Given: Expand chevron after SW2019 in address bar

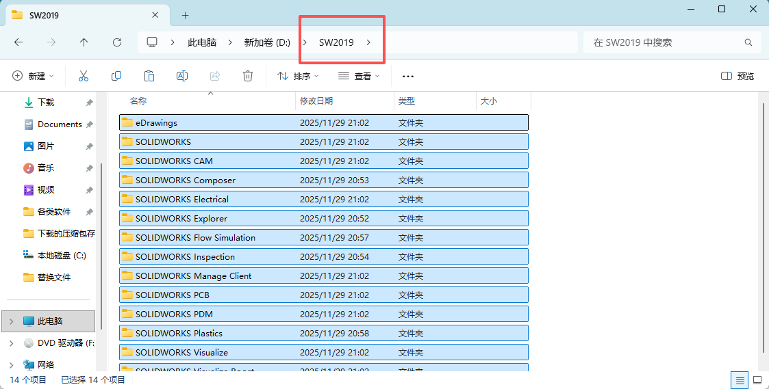Looking at the screenshot, I should [369, 42].
